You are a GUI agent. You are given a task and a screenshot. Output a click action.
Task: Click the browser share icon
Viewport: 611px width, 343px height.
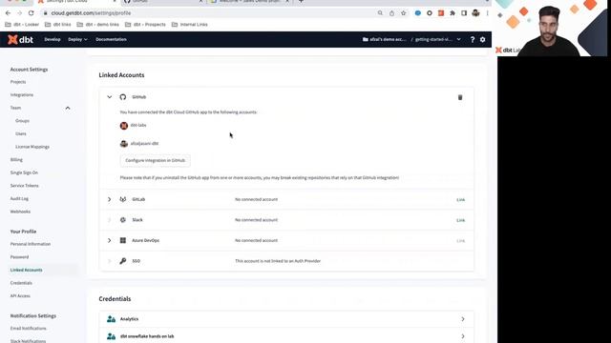(x=391, y=12)
